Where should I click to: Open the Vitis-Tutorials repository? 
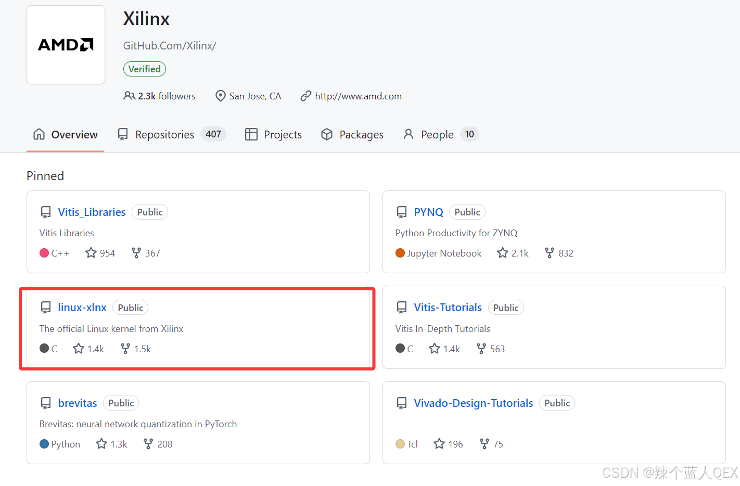point(448,308)
